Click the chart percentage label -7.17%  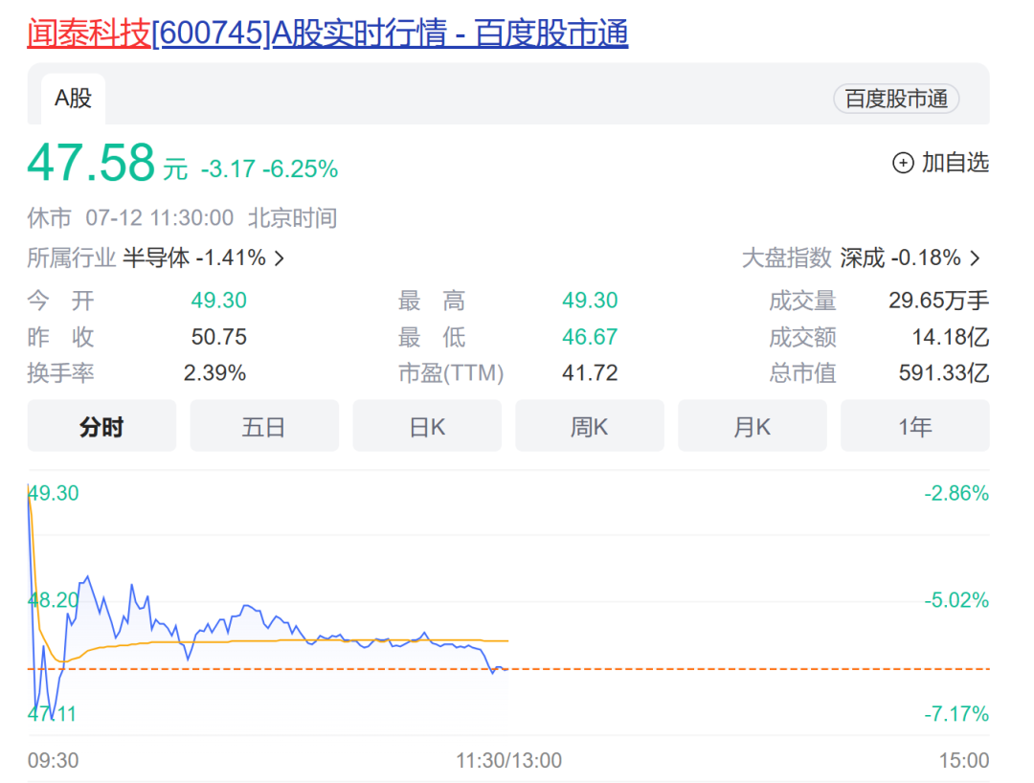tap(956, 714)
